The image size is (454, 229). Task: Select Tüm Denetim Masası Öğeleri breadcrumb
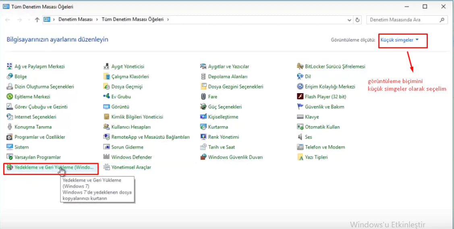[133, 19]
